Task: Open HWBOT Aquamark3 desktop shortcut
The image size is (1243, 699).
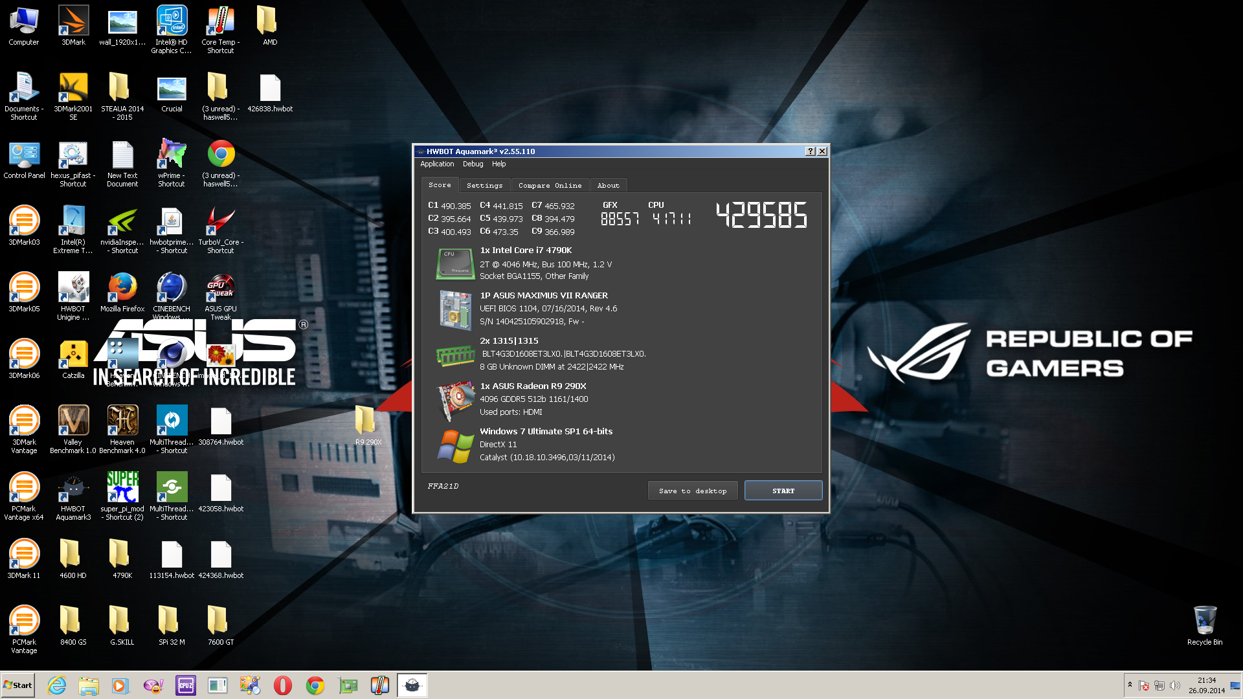Action: pyautogui.click(x=73, y=496)
